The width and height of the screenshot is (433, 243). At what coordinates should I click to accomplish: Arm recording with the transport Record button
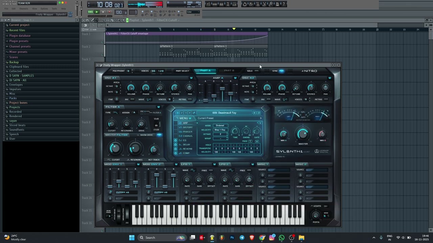click(109, 12)
